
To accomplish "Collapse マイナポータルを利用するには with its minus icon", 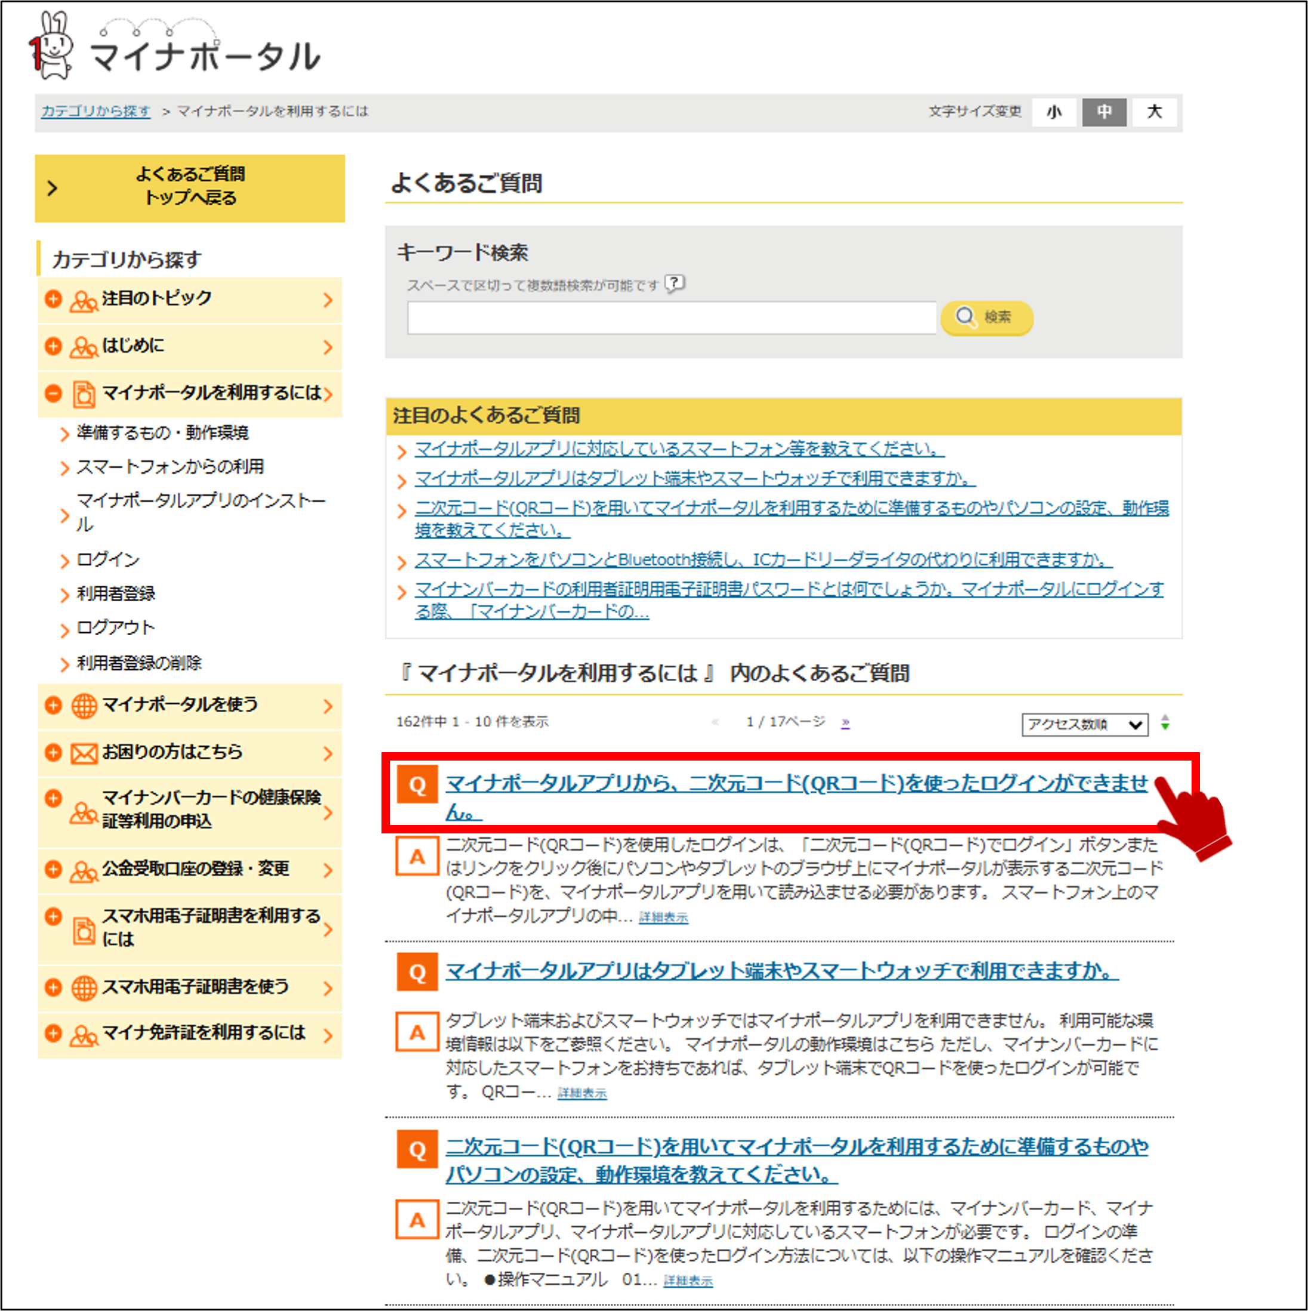I will (53, 393).
